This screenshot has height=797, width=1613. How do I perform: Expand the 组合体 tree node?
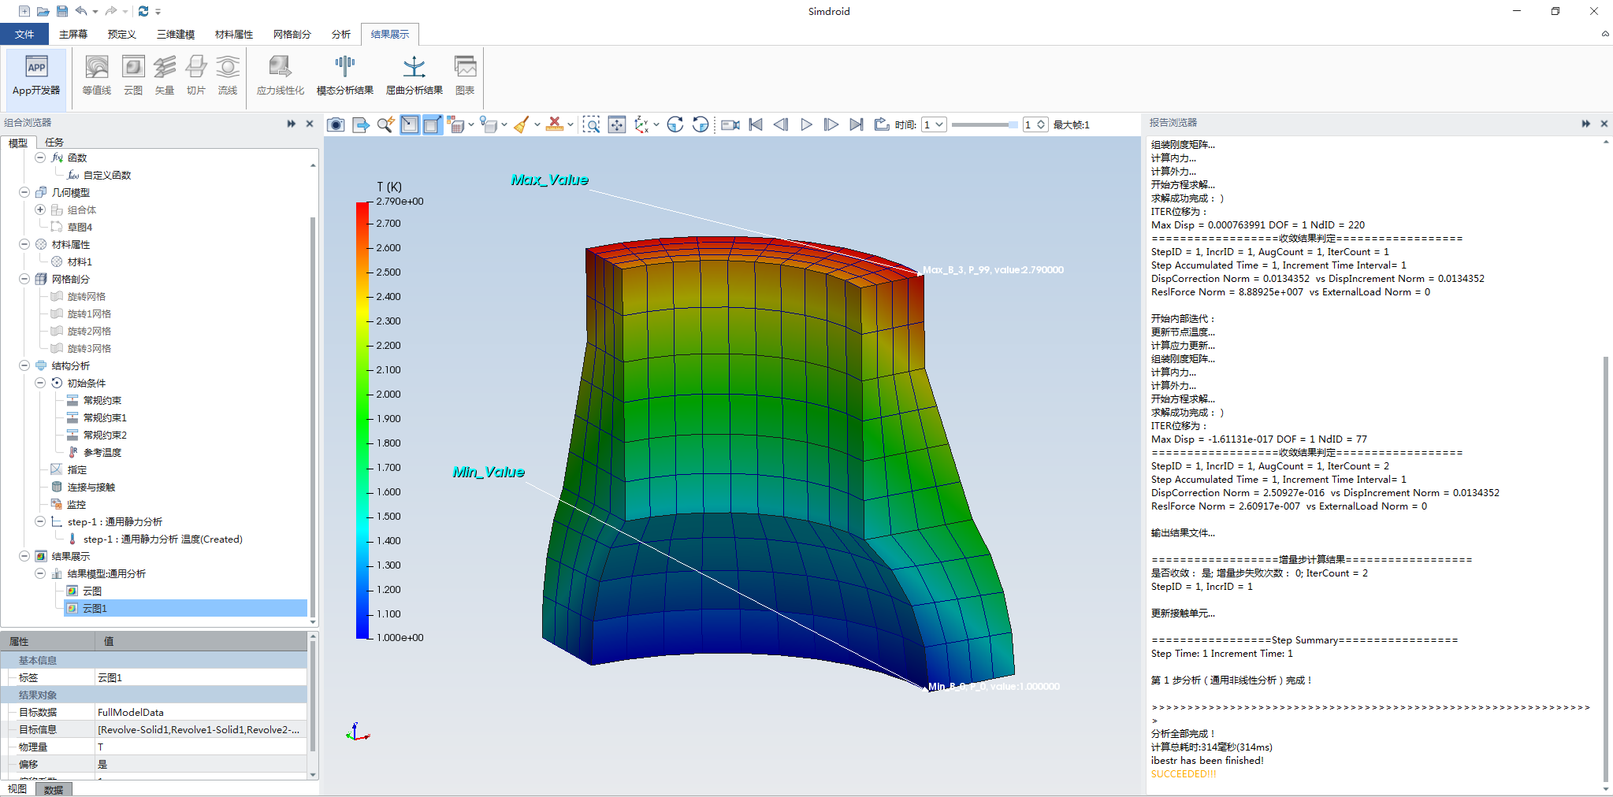point(40,209)
